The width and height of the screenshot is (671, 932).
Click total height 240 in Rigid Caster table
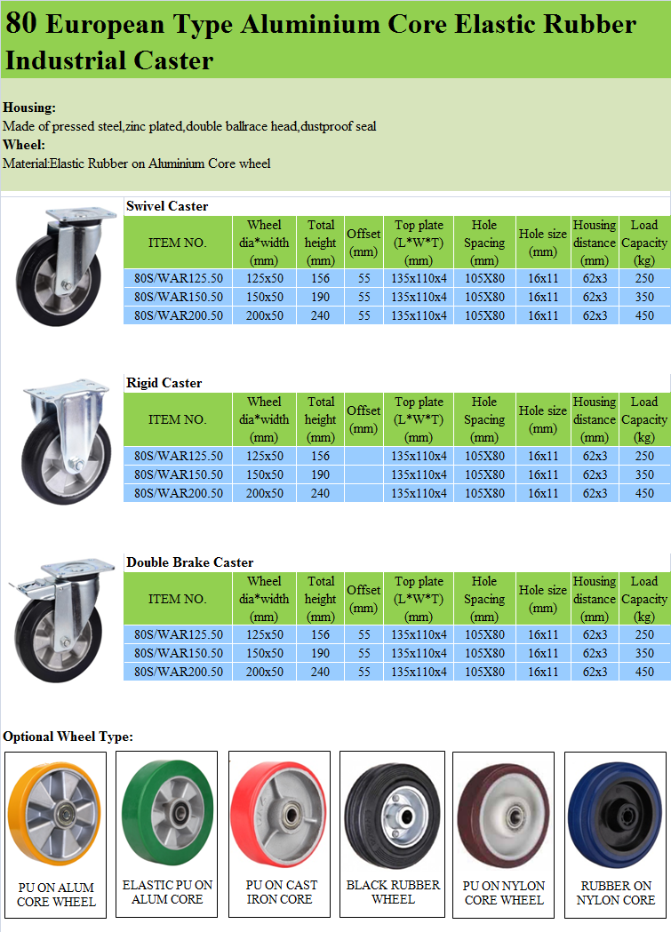click(x=320, y=493)
